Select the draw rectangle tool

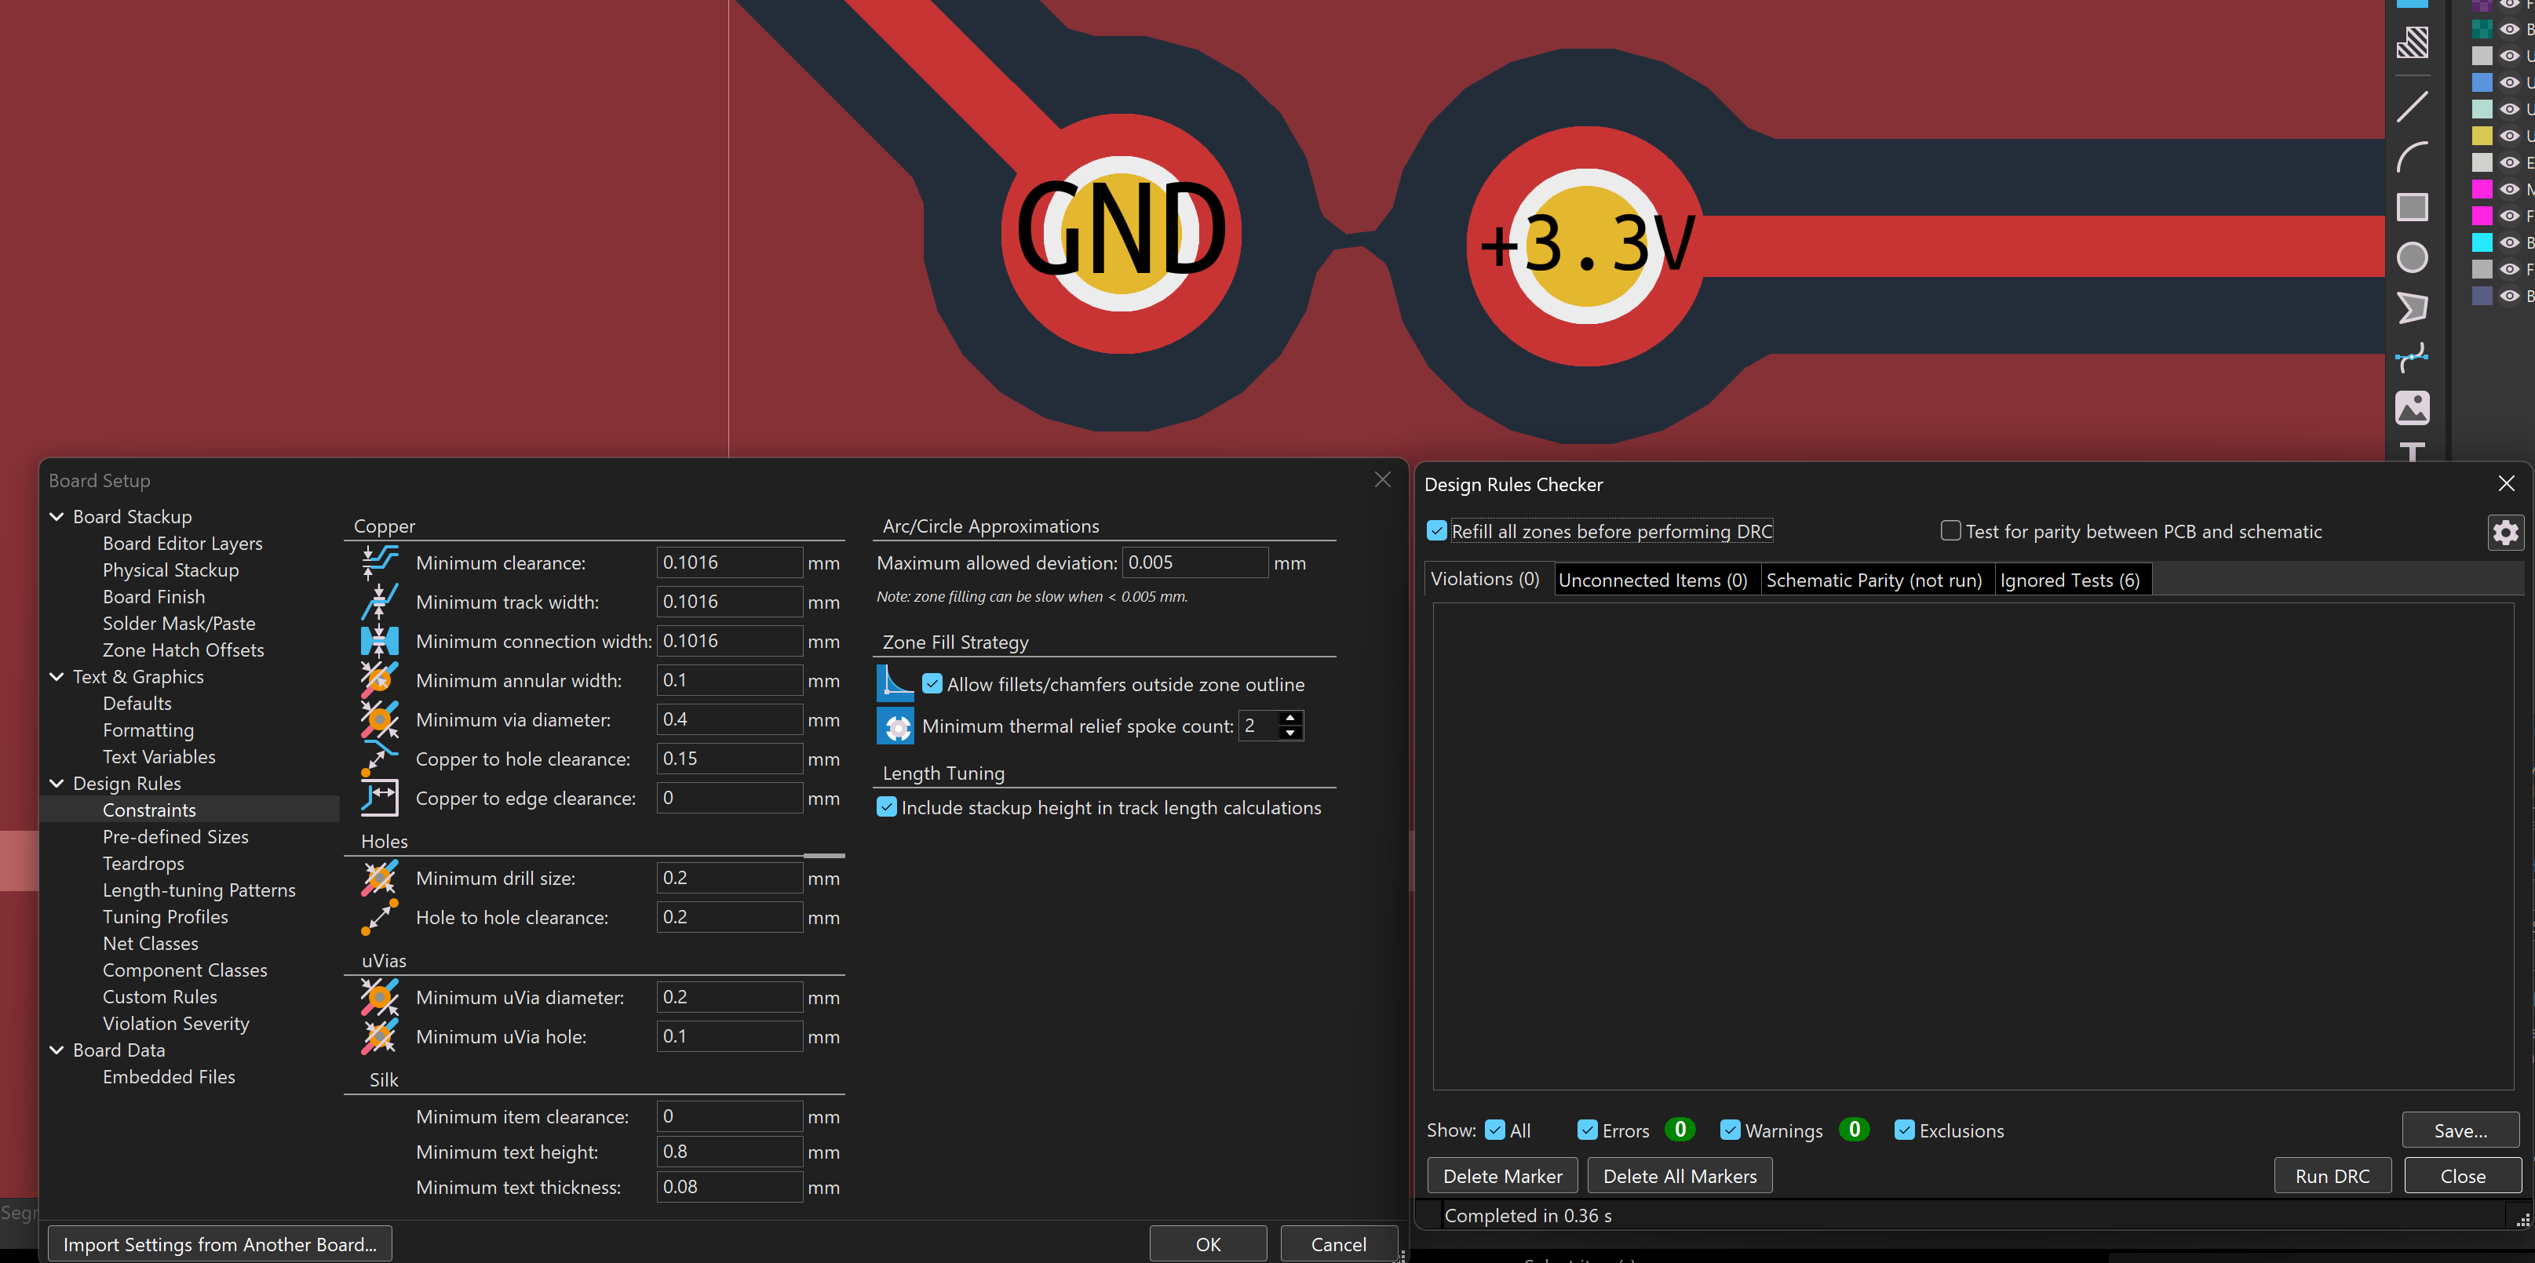[x=2412, y=208]
